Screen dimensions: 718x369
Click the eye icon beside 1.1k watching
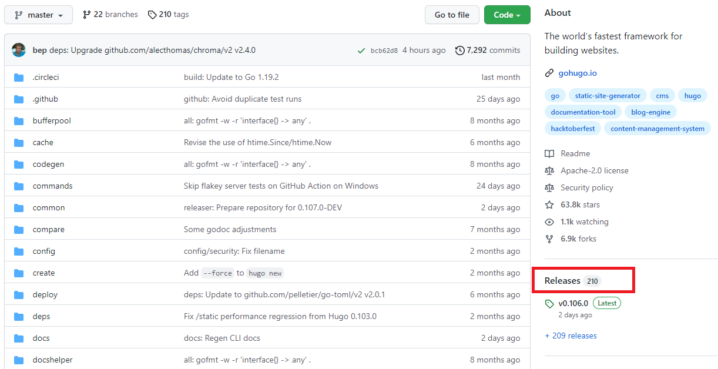pos(549,222)
